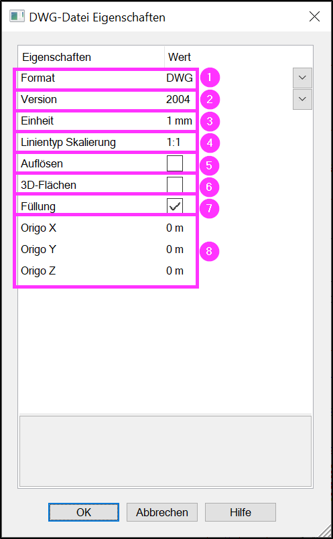This screenshot has width=333, height=539.
Task: Select the Version value 2004
Action: 178,99
